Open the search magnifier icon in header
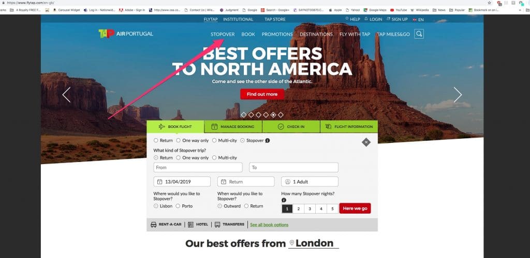This screenshot has width=530, height=258. coord(419,34)
